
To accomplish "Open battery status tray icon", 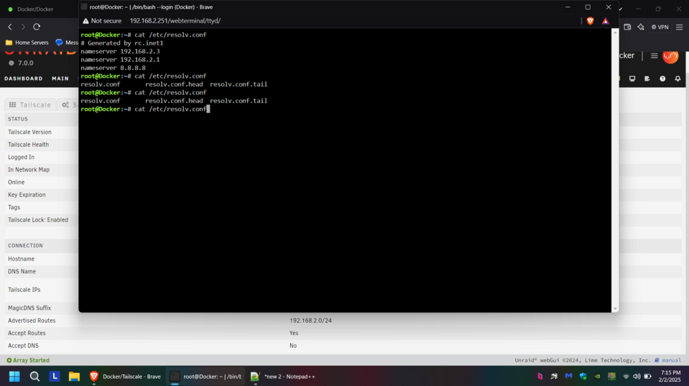I will coord(648,376).
